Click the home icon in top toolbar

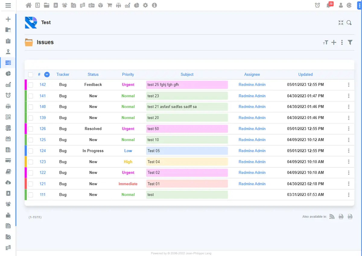29,5
